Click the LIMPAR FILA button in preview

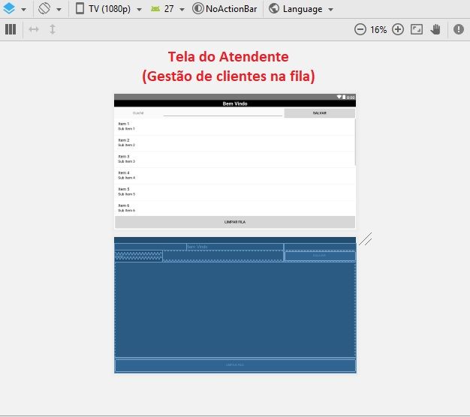(235, 222)
